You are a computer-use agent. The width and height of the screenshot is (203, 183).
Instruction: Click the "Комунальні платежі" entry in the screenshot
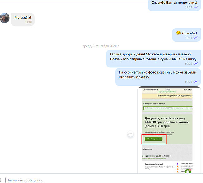pos(155,164)
